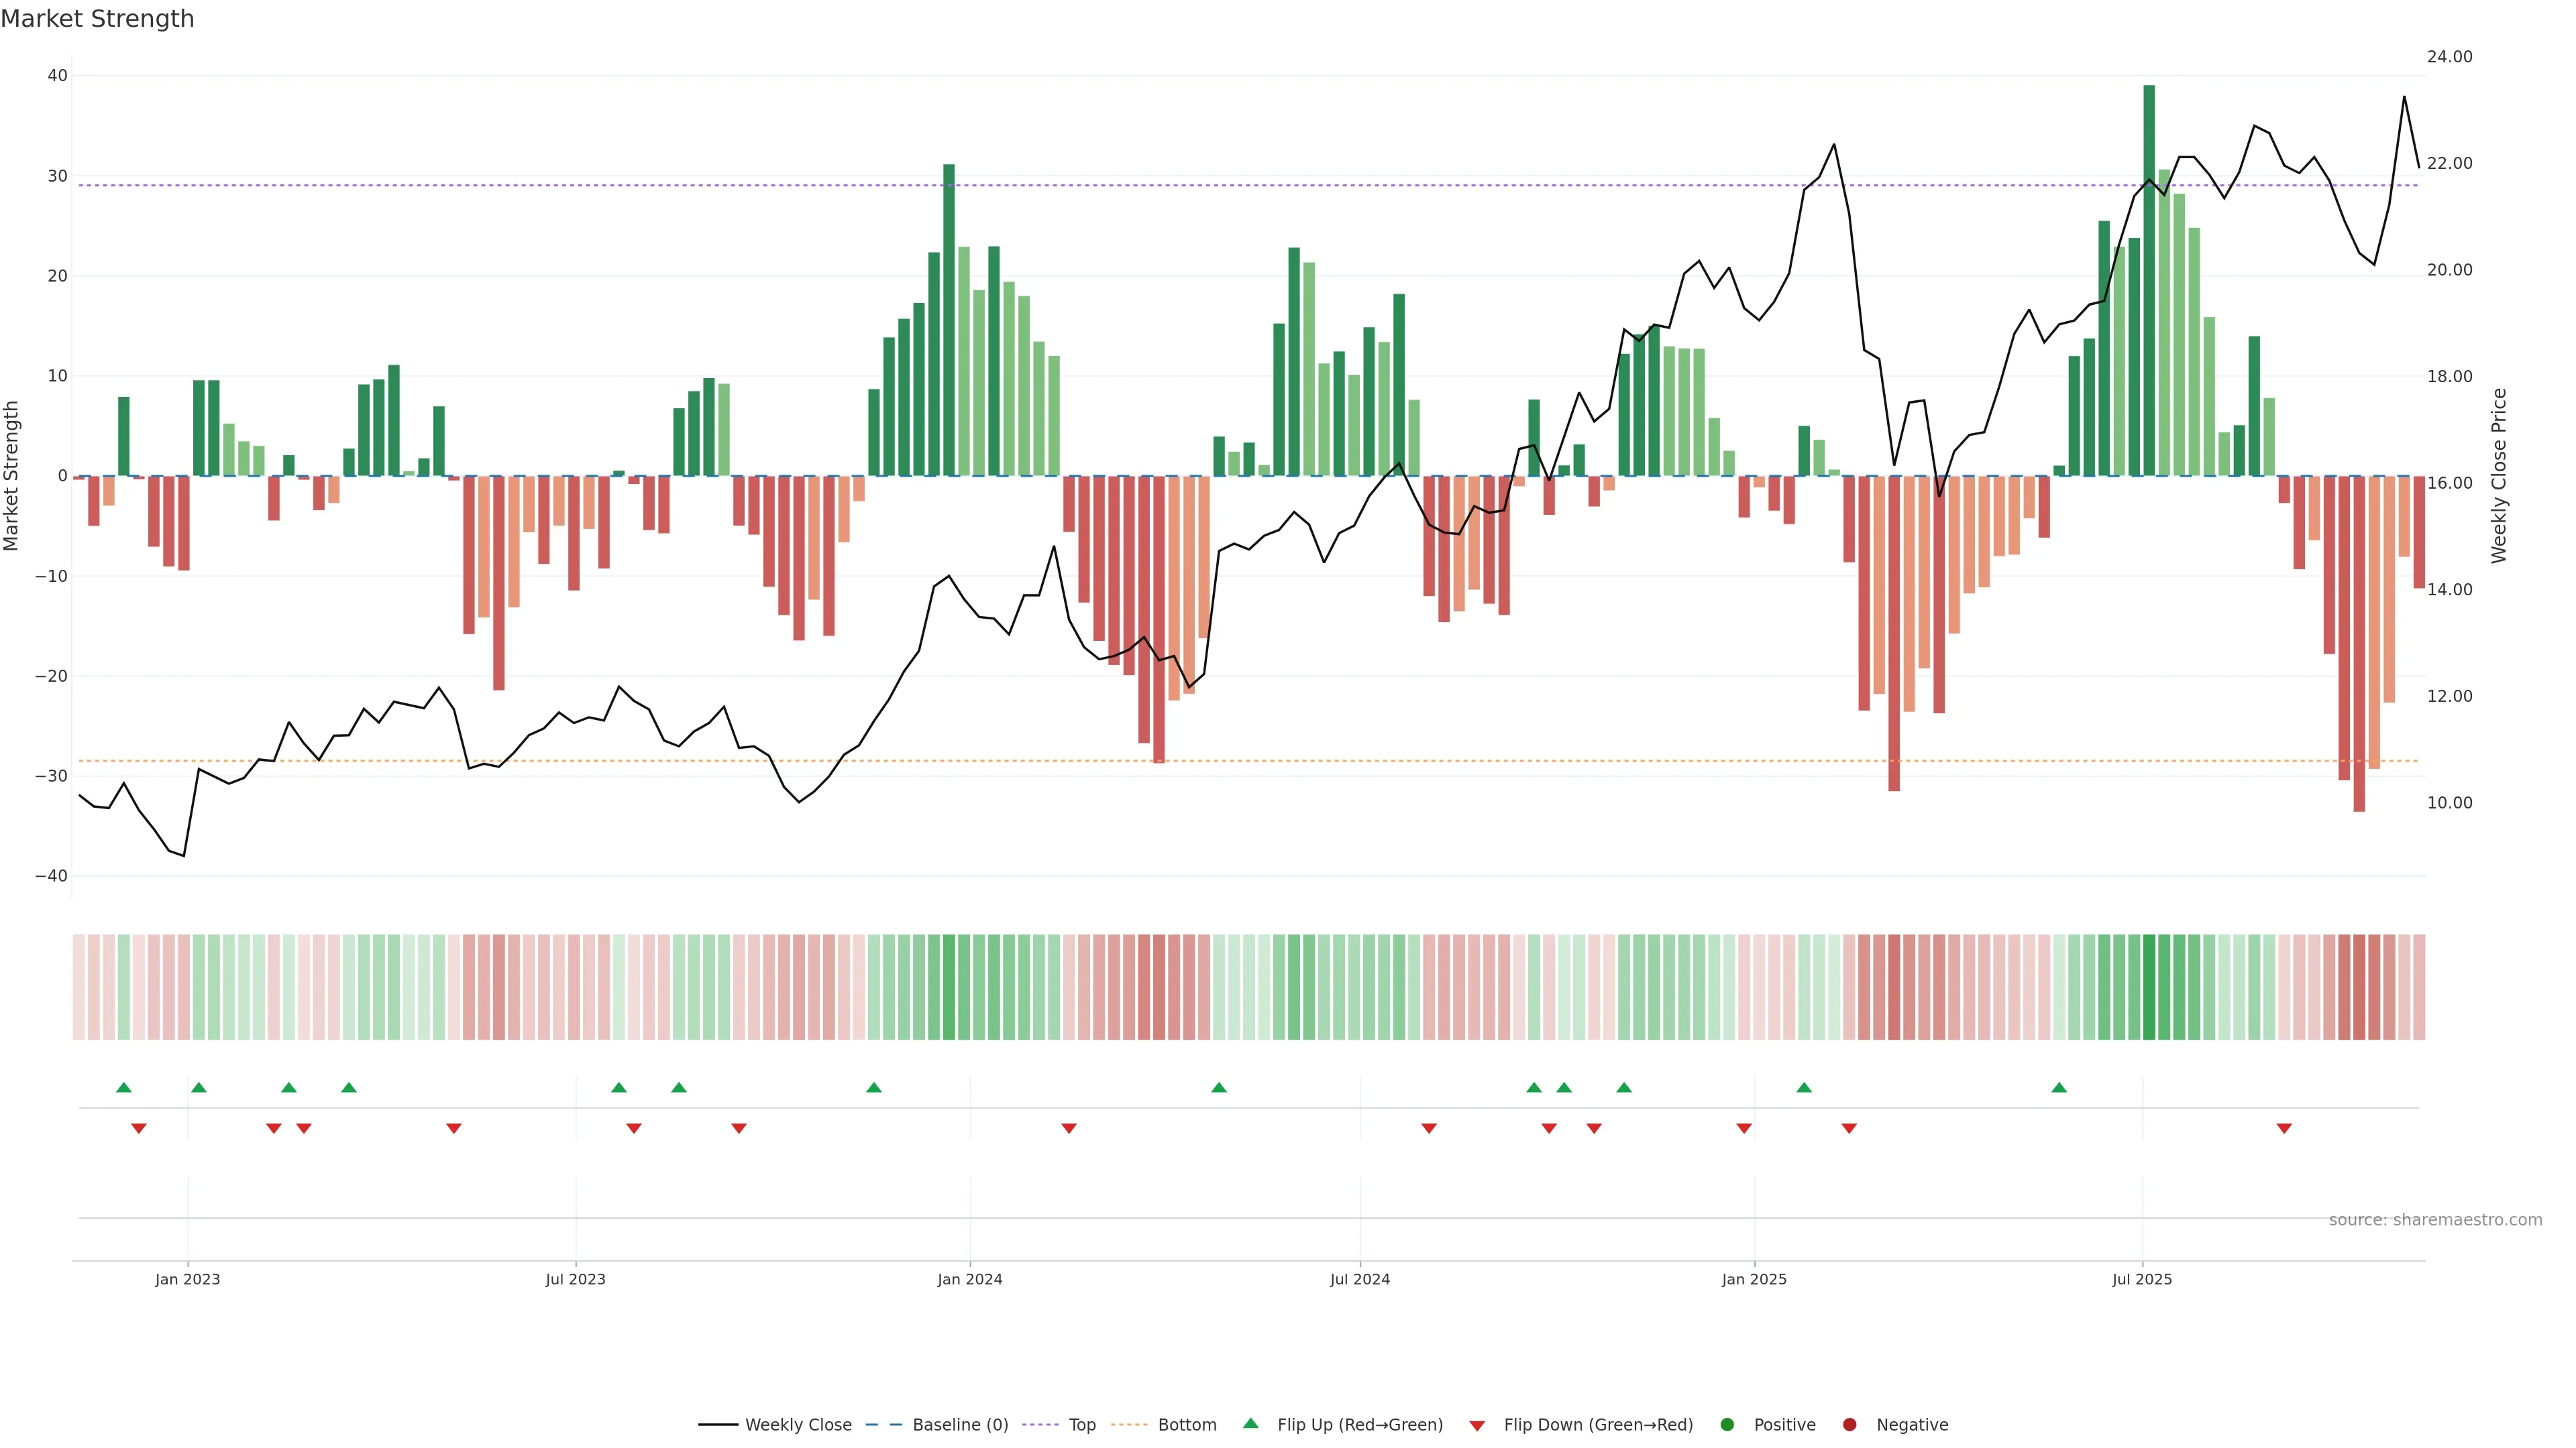This screenshot has height=1448, width=2576.
Task: Open the sharemaestro.com source link
Action: (x=2435, y=1219)
